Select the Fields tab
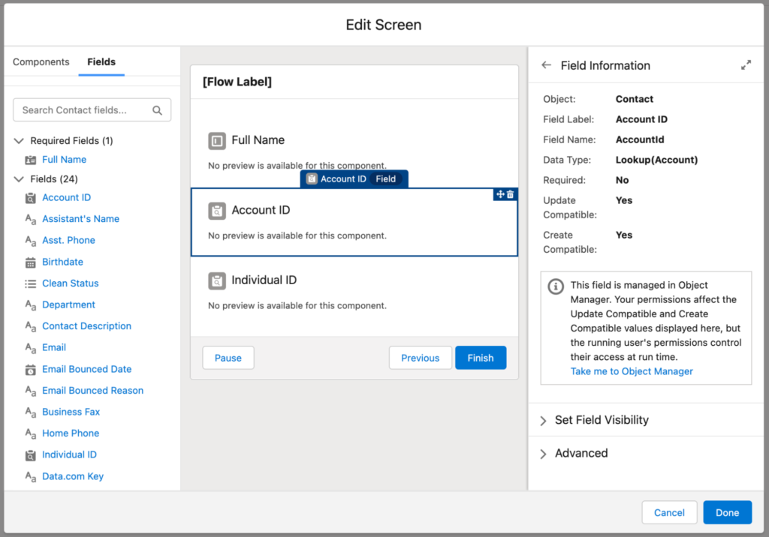769x537 pixels. coord(101,62)
